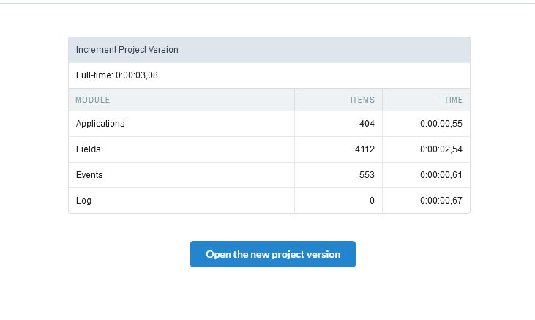Screen dimensions: 535x320
Task: Click the ITEMS column header
Action: [362, 100]
